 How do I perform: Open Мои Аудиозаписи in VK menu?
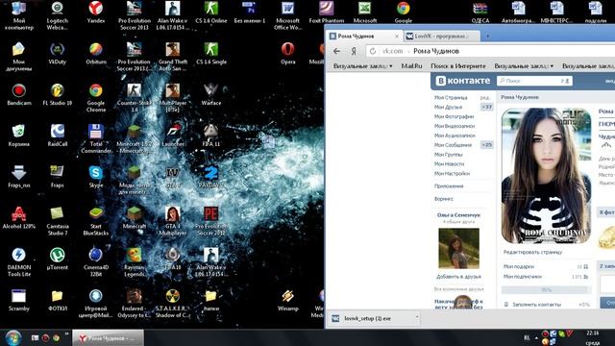pos(455,136)
